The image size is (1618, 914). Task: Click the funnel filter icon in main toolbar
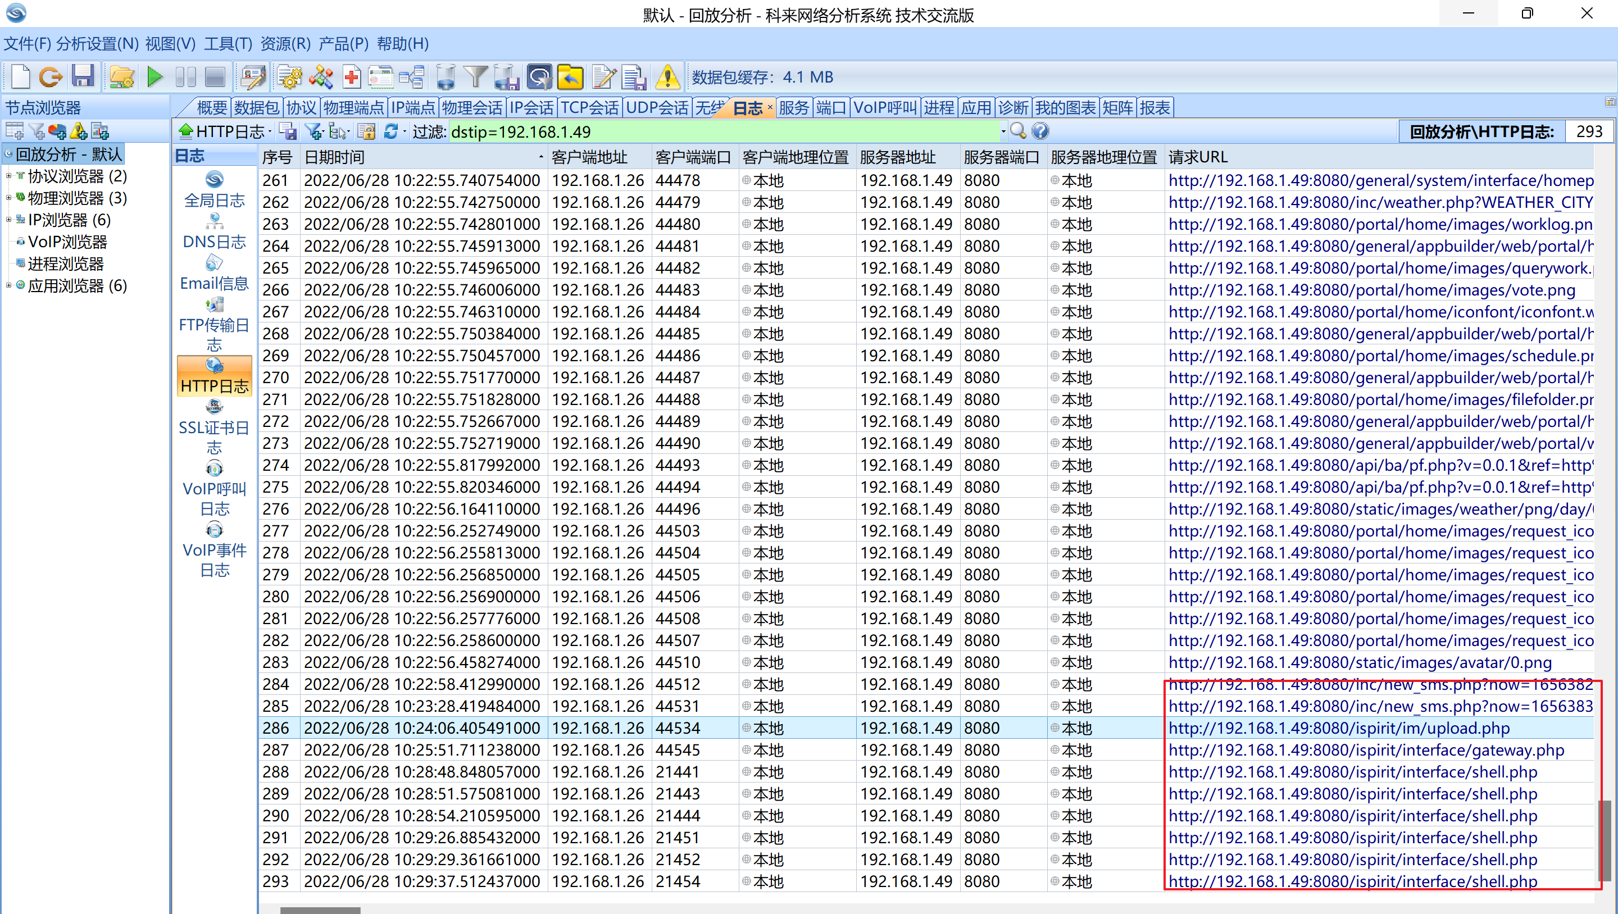475,78
